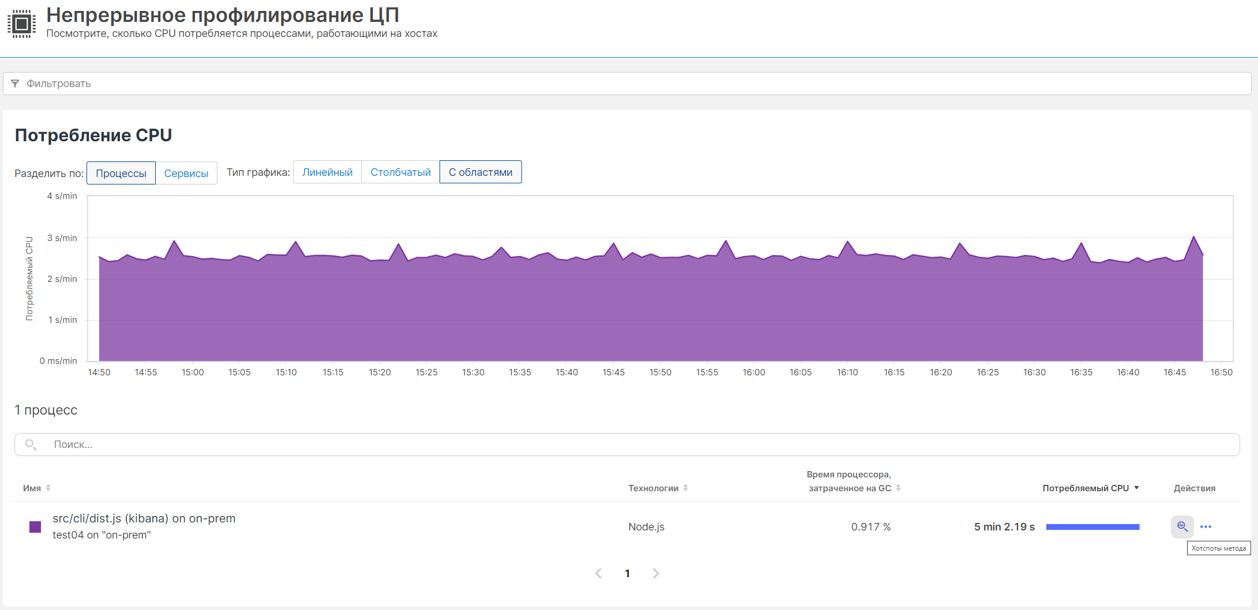Click the funnel filter icon

pos(15,84)
